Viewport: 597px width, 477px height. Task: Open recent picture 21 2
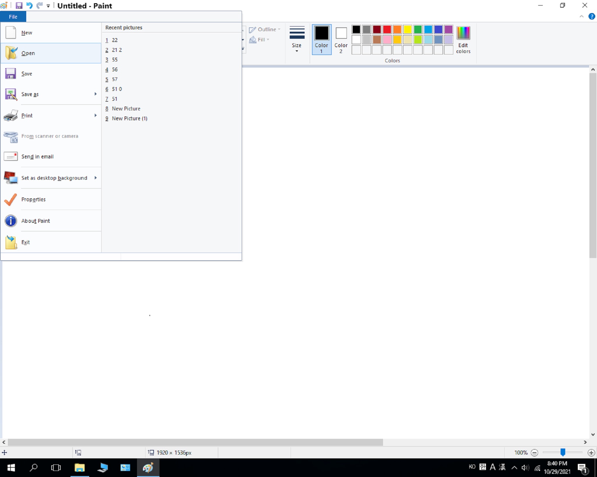point(172,50)
